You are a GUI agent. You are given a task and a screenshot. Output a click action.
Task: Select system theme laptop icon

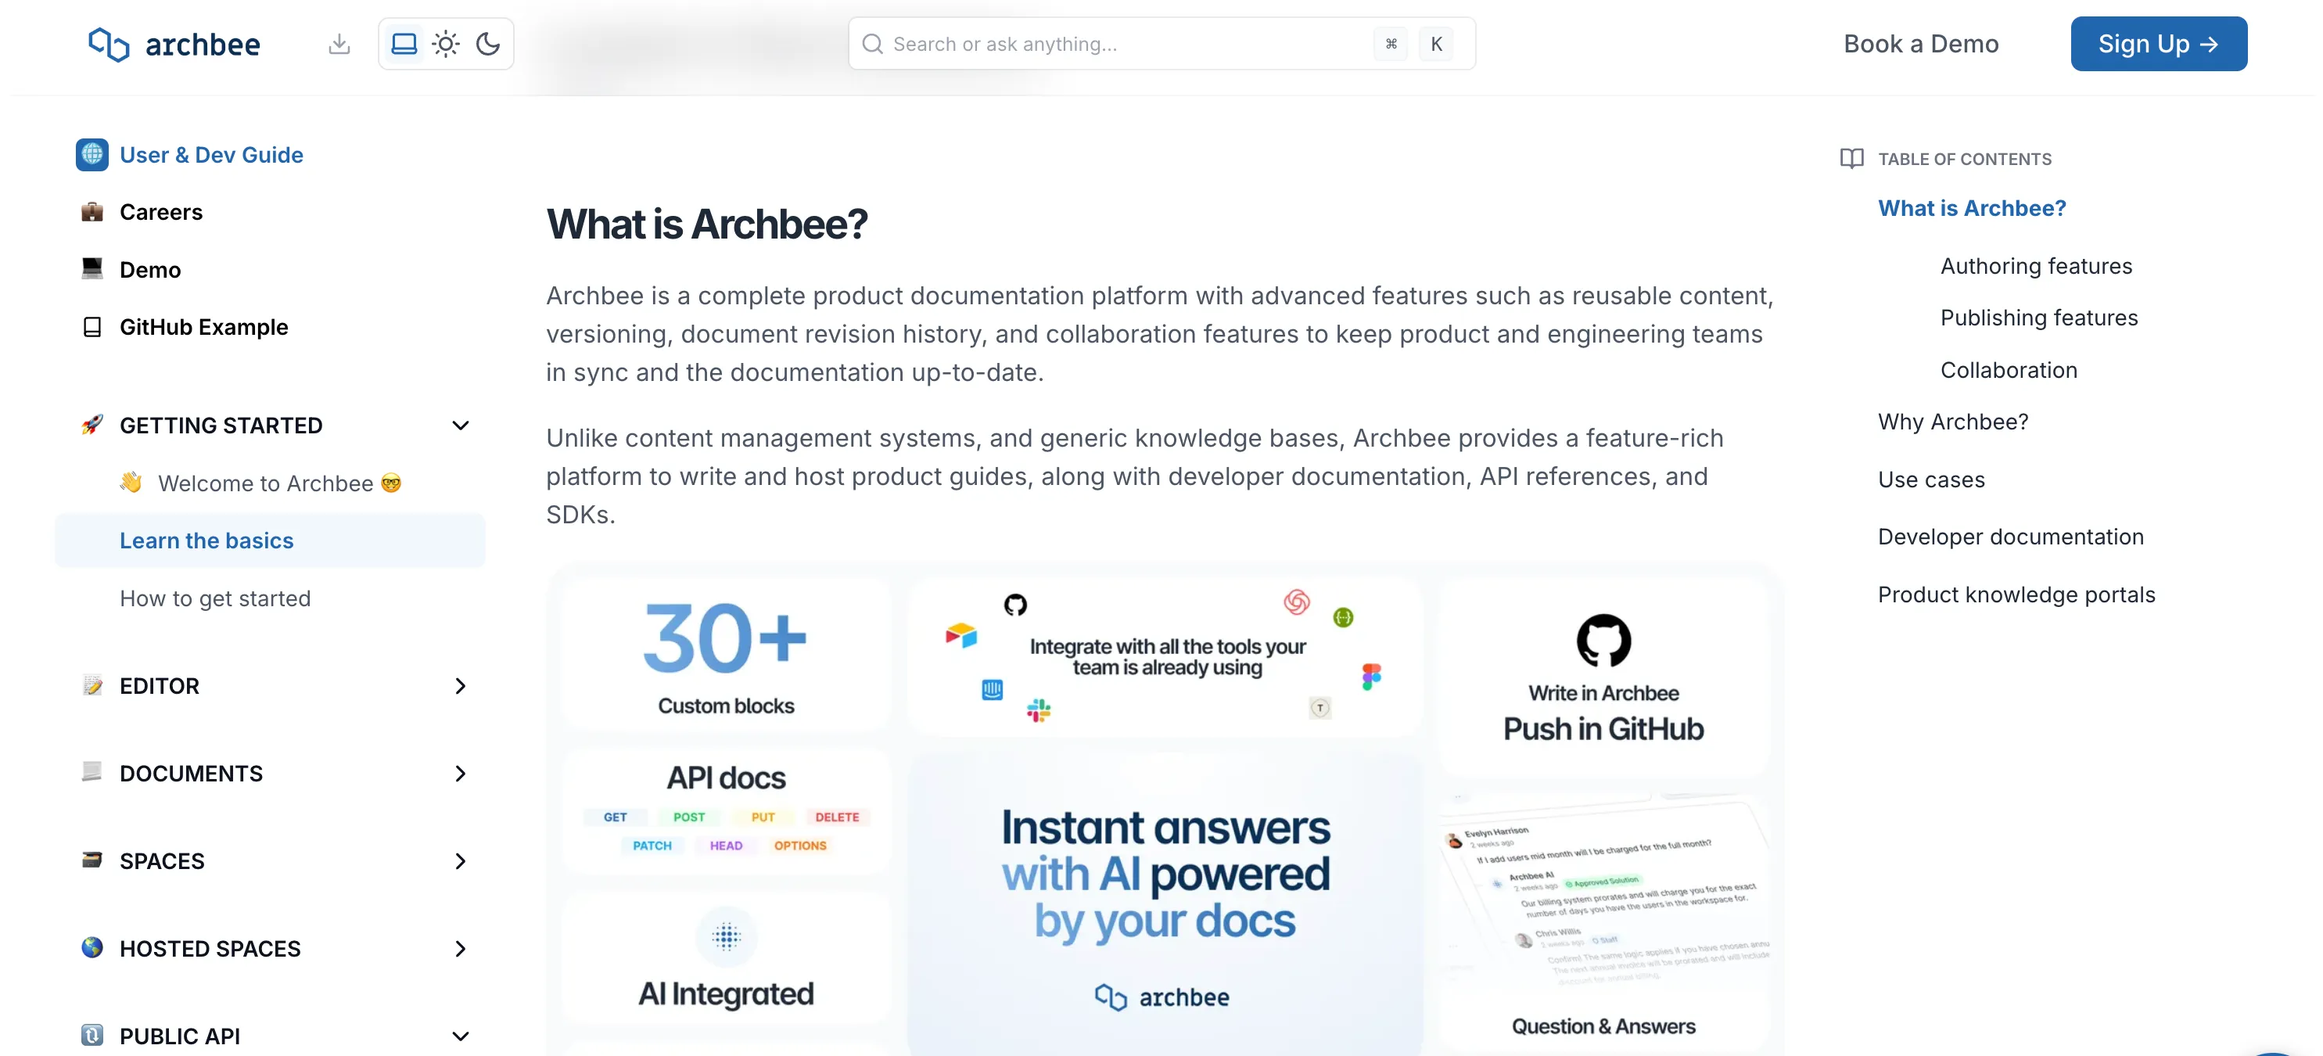click(x=404, y=44)
